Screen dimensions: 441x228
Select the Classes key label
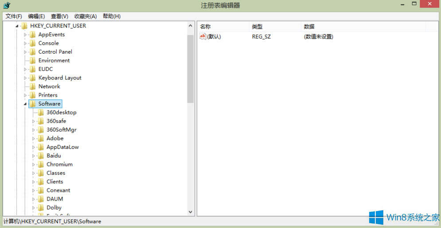[56, 173]
